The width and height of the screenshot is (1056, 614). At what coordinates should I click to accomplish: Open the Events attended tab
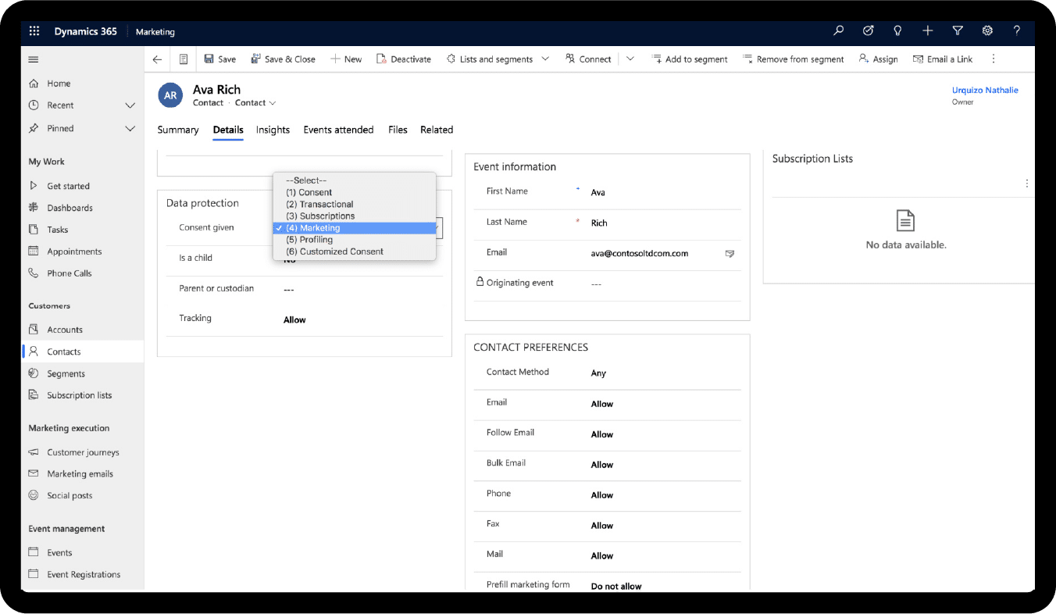(x=338, y=130)
